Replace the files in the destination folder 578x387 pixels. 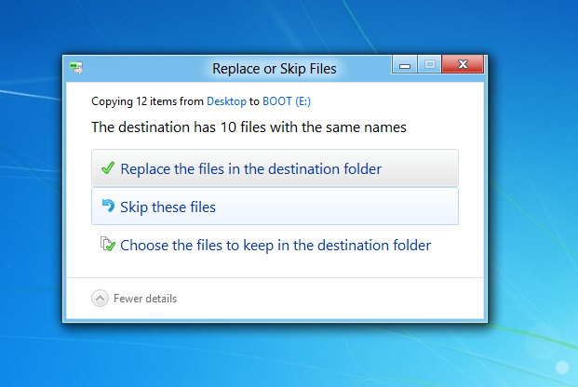tap(250, 169)
